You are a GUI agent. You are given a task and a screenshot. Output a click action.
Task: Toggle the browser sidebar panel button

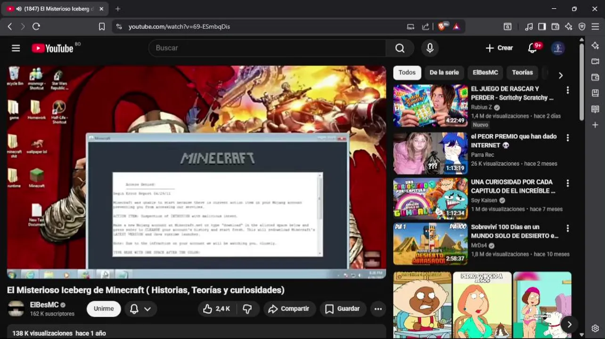click(542, 27)
